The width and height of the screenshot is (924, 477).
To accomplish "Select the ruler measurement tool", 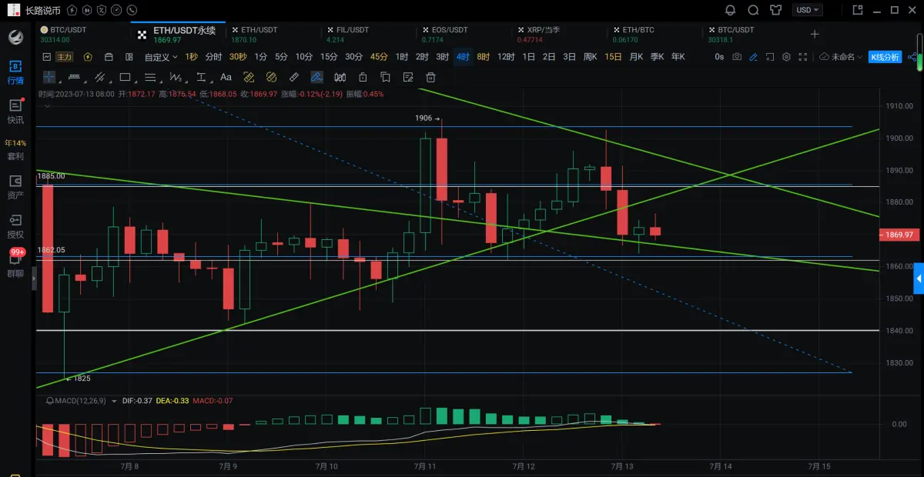I will coord(293,77).
